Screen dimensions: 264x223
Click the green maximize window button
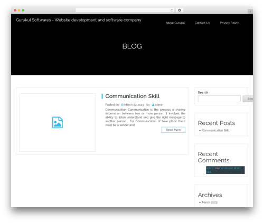point(23,10)
